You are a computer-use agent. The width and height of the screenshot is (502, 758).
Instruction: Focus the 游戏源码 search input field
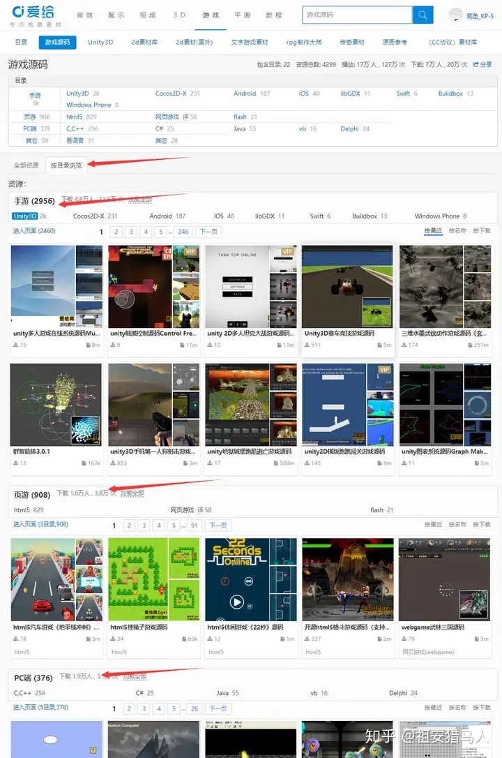point(357,15)
